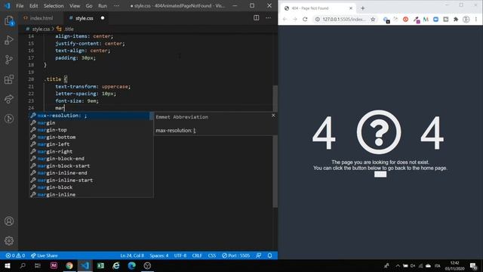Open Chrome three-dot menu
Image resolution: width=483 pixels, height=272 pixels.
point(476,19)
